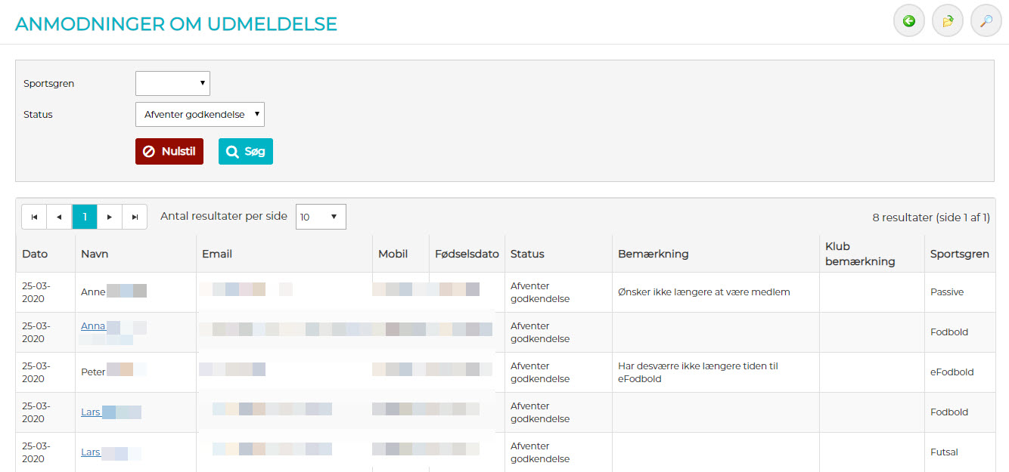Jump to the first results page
Image resolution: width=1009 pixels, height=472 pixels.
pyautogui.click(x=34, y=217)
